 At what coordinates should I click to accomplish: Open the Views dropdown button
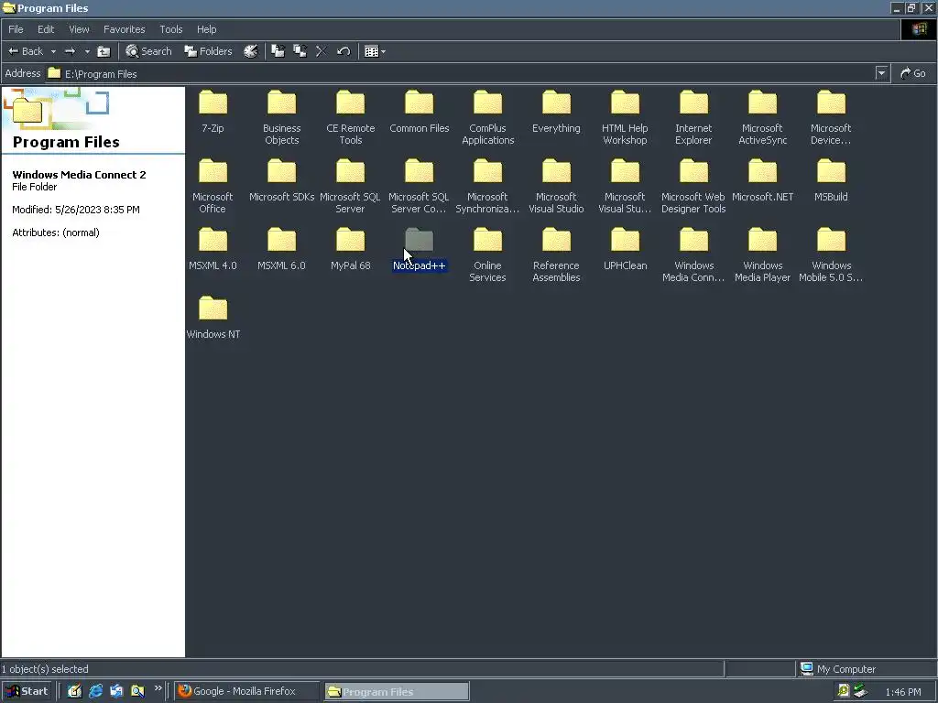[x=375, y=51]
